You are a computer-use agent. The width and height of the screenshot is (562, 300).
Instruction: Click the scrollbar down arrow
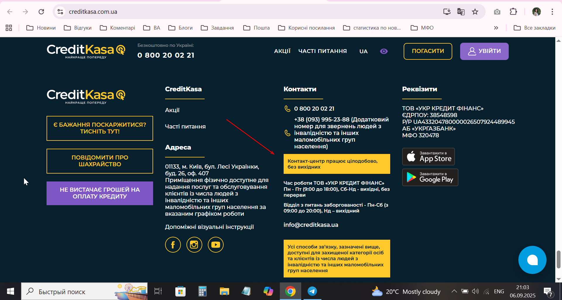(x=558, y=279)
